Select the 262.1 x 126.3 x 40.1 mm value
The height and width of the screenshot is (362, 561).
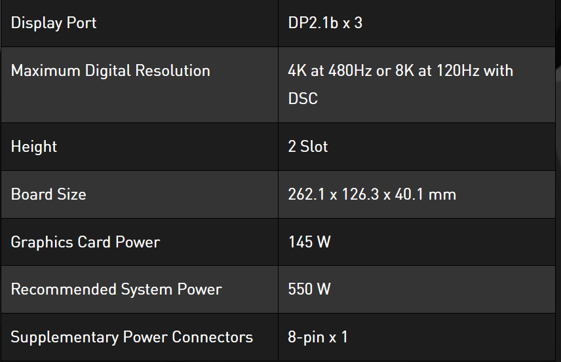tap(372, 194)
